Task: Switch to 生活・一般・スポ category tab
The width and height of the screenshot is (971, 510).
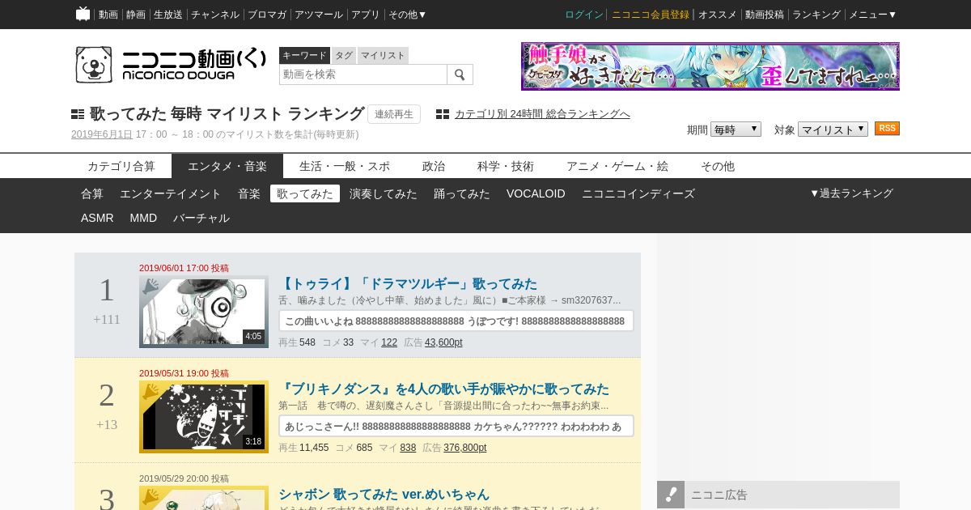Action: click(345, 166)
